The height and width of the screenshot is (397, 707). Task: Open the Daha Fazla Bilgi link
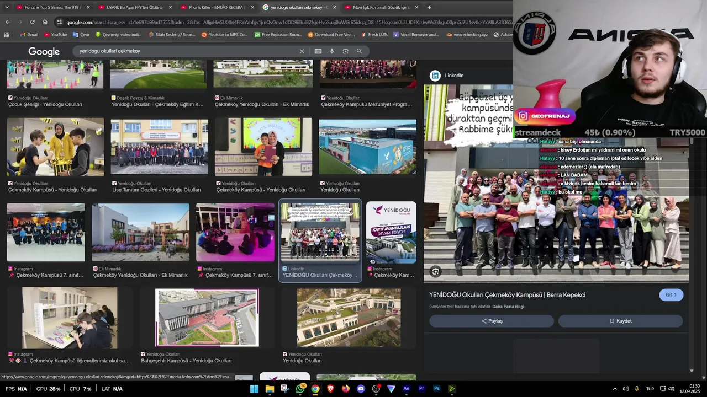[x=508, y=307]
